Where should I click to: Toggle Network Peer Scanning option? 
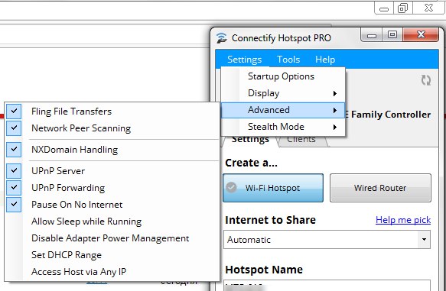(x=112, y=128)
